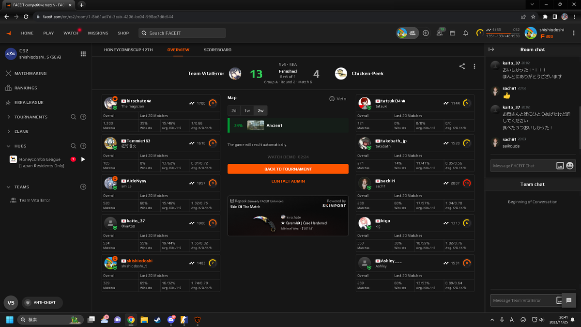This screenshot has width=581, height=327.
Task: Open the CS2 games grid icon
Action: (x=83, y=54)
